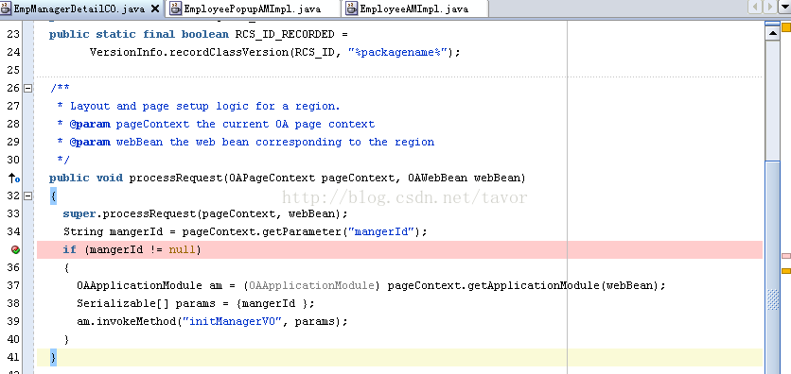Click the Java file icon on EmployeePopupAMImpl tab
Image resolution: width=791 pixels, height=374 pixels.
coord(176,8)
